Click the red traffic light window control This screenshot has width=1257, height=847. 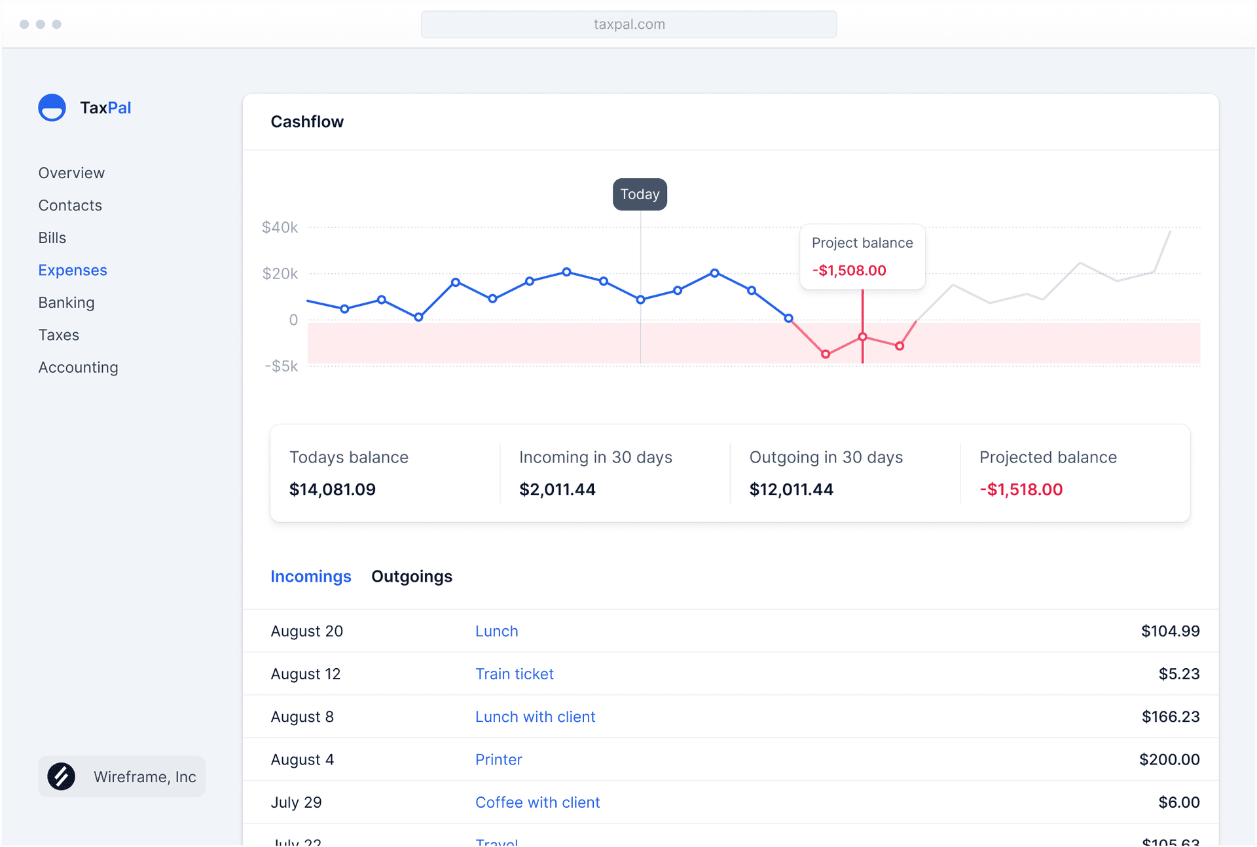click(24, 24)
